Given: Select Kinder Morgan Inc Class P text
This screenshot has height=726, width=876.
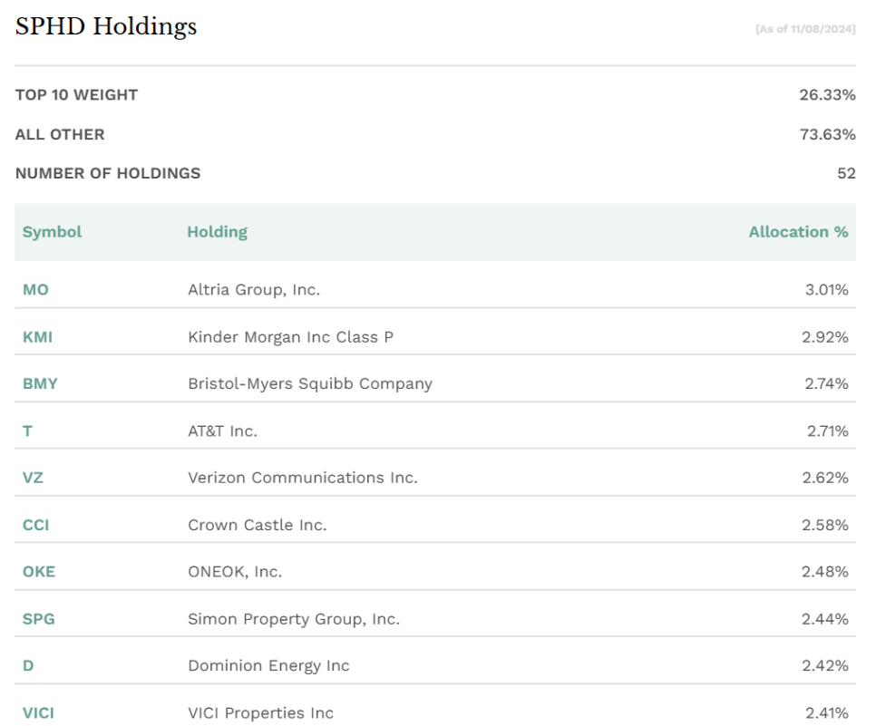Looking at the screenshot, I should pos(290,337).
